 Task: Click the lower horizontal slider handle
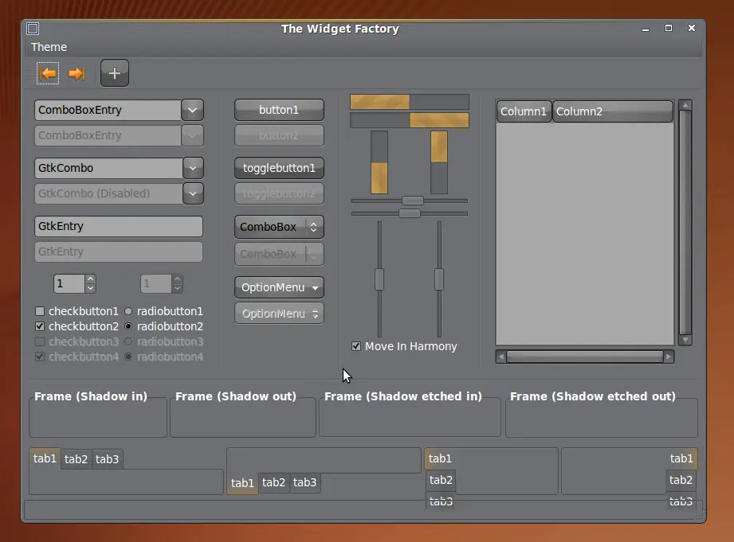click(x=410, y=213)
